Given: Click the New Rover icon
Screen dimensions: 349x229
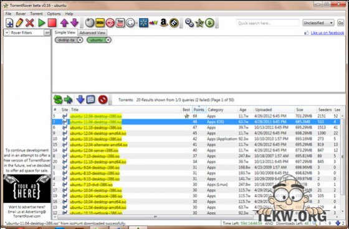Looking at the screenshot, I should click(x=9, y=22).
